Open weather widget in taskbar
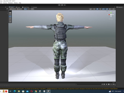Screen dimensions: 124x93 (115, 91)
